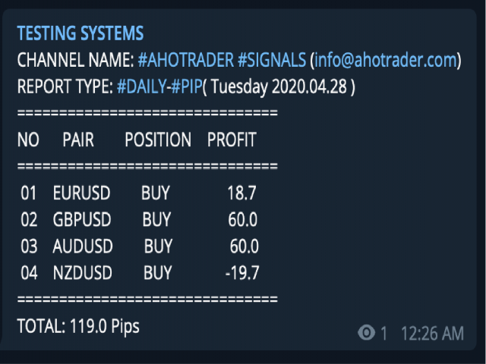
Task: Search the #SIGNALS hashtag
Action: click(x=272, y=60)
